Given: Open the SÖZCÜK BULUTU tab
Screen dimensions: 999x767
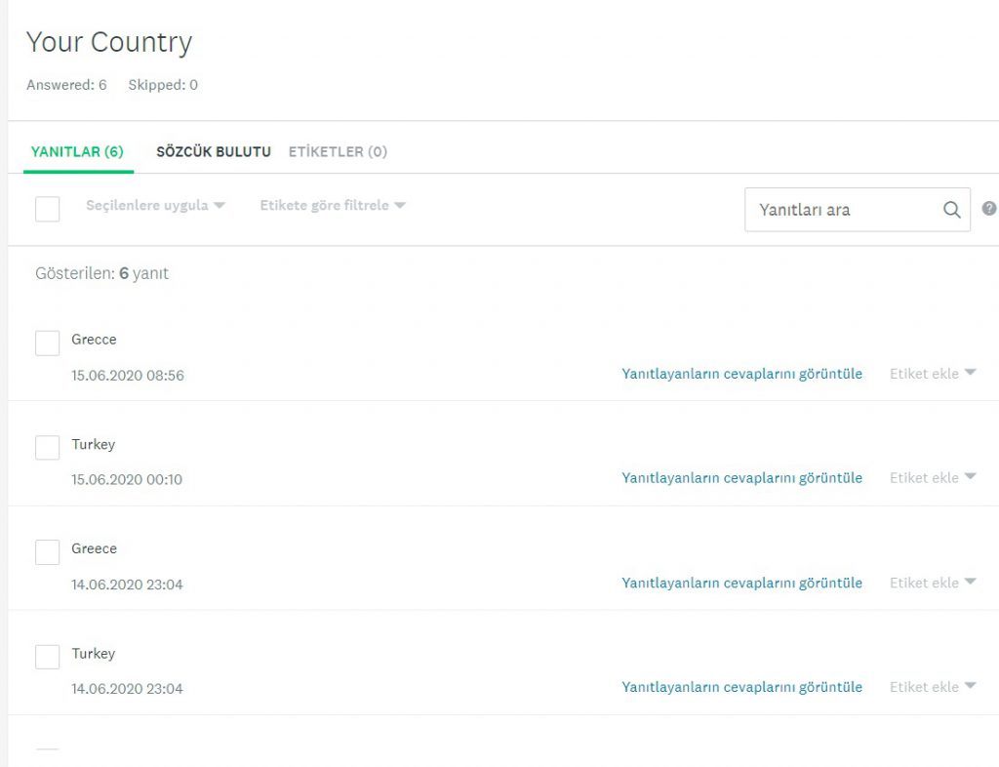Looking at the screenshot, I should [213, 152].
